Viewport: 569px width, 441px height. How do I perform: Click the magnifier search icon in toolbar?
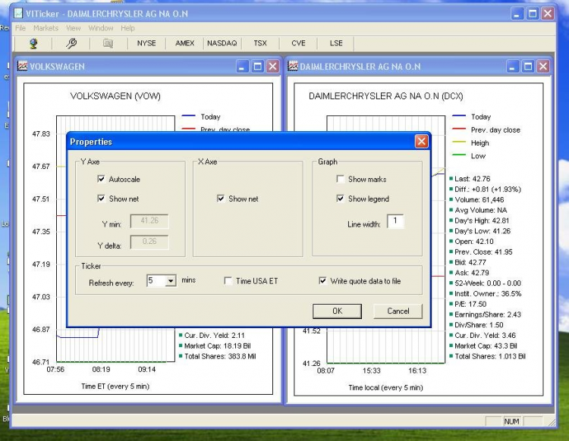click(x=71, y=43)
